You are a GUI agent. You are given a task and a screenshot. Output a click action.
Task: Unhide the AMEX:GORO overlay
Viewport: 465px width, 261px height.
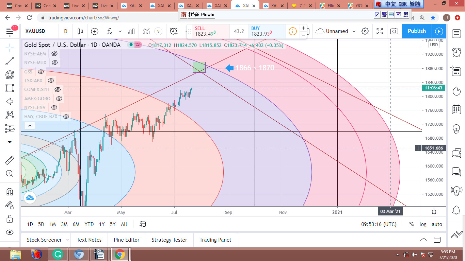59,99
